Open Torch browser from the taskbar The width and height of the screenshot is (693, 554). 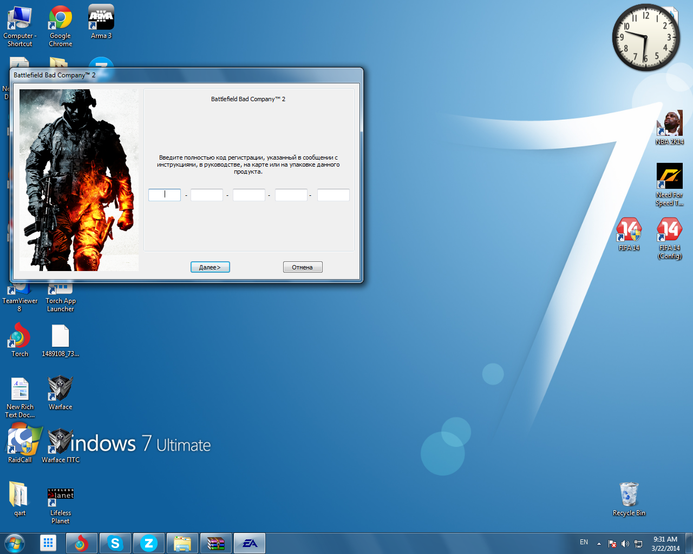82,543
